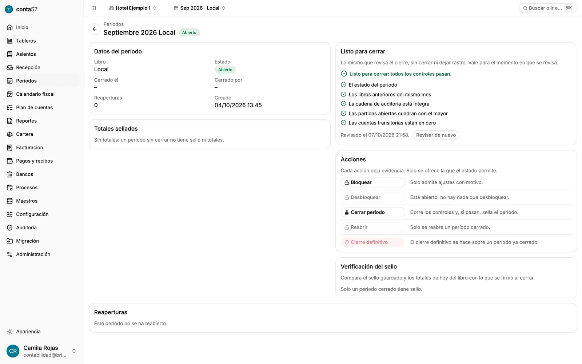Click the Tableros chart icon
The width and height of the screenshot is (582, 364).
[10, 41]
